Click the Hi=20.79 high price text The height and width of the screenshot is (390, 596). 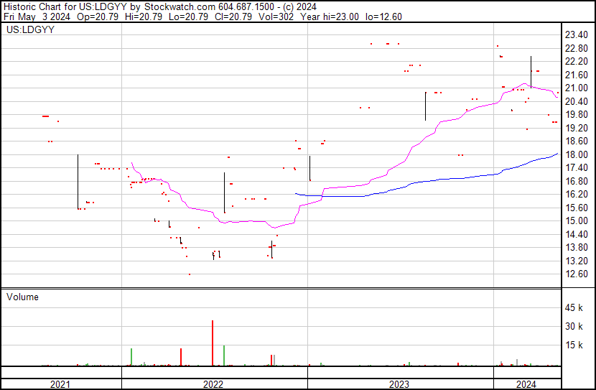pos(143,17)
